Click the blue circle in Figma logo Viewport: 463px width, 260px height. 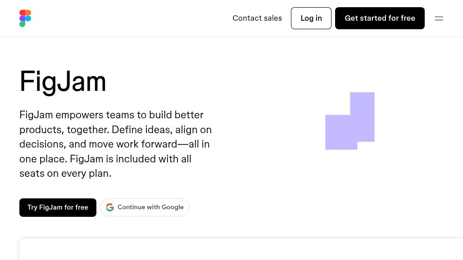pos(28,18)
